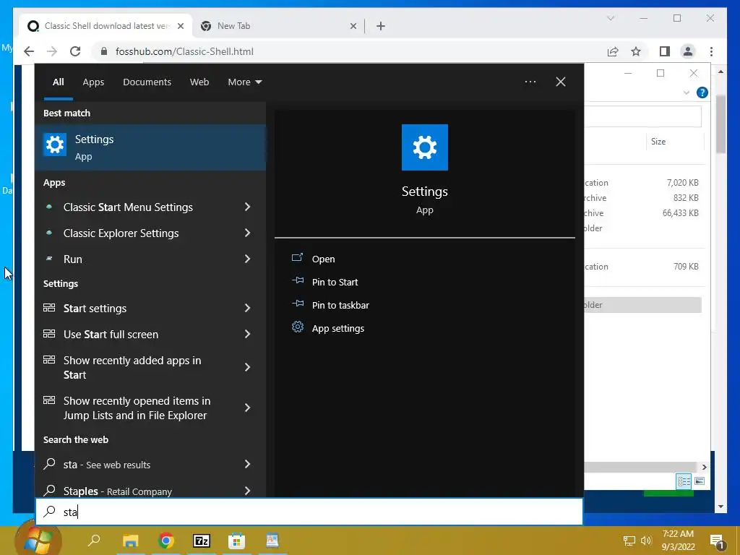Screen dimensions: 740x555
Task: Click the Chrome address bar URL
Action: tap(184, 51)
